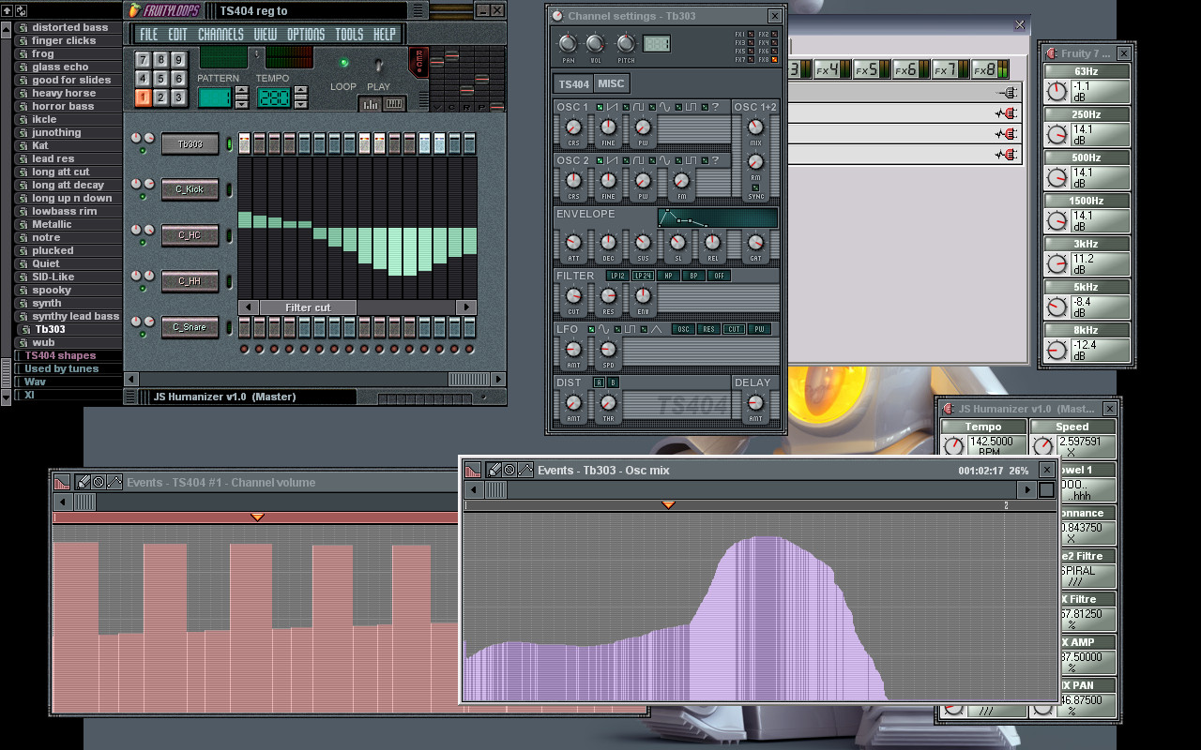Viewport: 1201px width, 750px height.
Task: Toggle the LOOP green LED
Action: 343,63
